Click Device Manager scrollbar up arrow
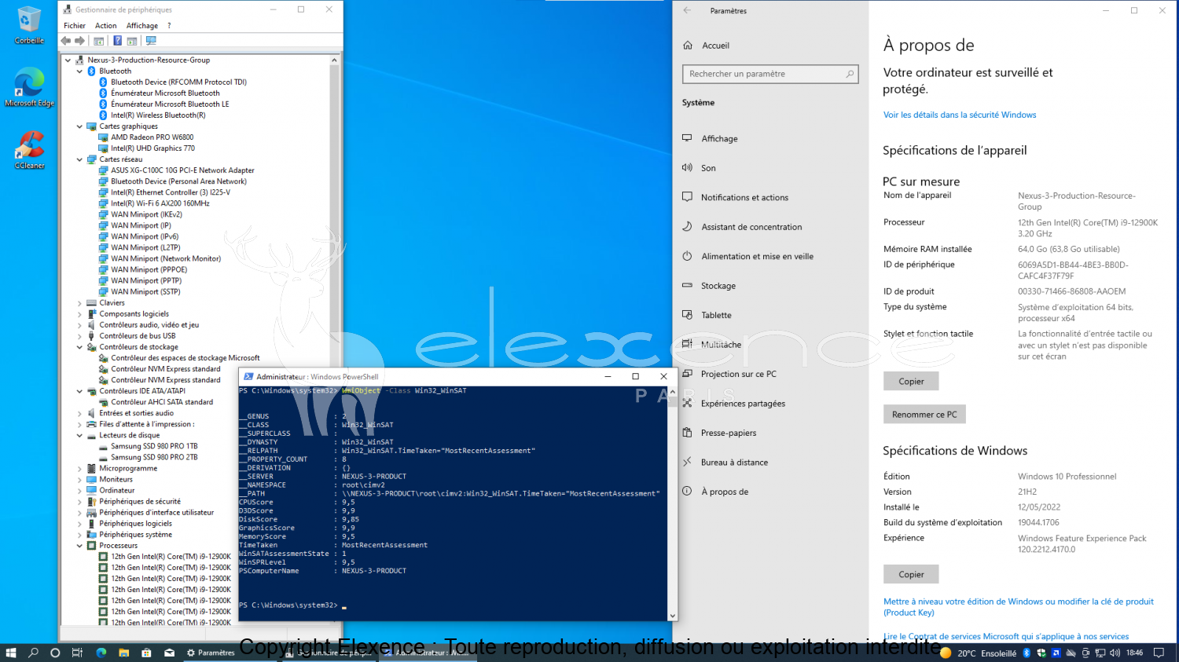Viewport: 1179px width, 662px height. 334,60
